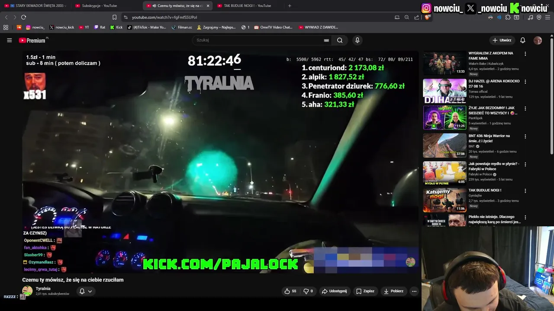The width and height of the screenshot is (554, 311).
Task: Open Tyralnia channel avatar
Action: [x=27, y=291]
